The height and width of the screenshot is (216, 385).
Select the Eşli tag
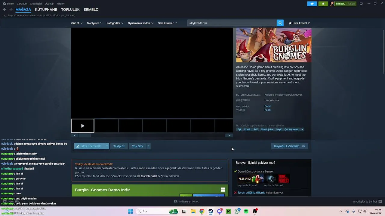coord(239,130)
